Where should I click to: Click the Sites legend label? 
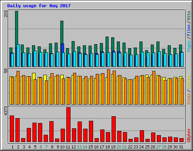pyautogui.click(x=188, y=99)
